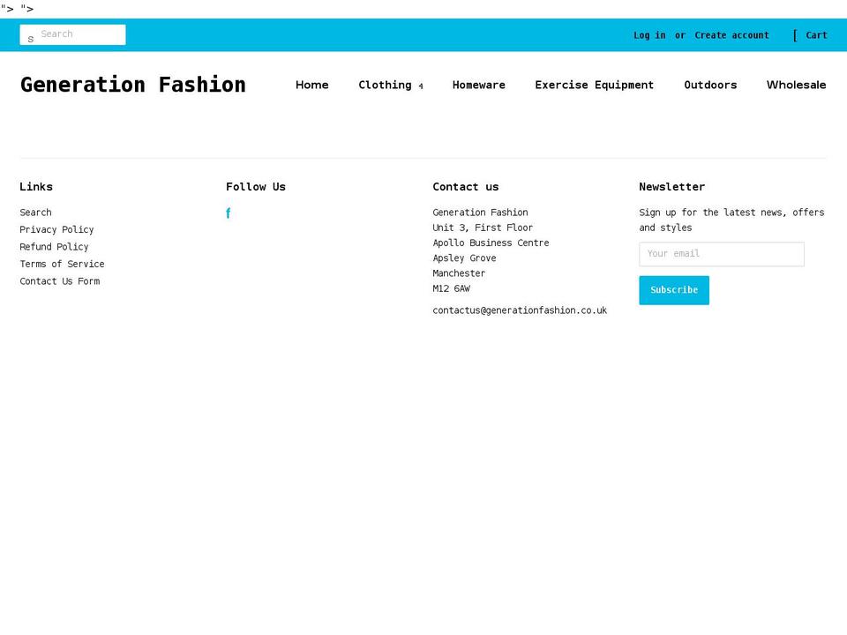The image size is (847, 635).
Task: Open the Wholesale page
Action: (x=796, y=85)
